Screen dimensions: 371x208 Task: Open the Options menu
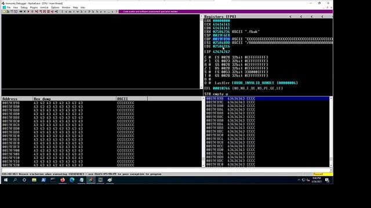(55, 8)
